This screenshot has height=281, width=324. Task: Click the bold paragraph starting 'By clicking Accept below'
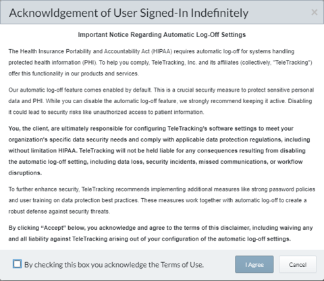click(161, 233)
